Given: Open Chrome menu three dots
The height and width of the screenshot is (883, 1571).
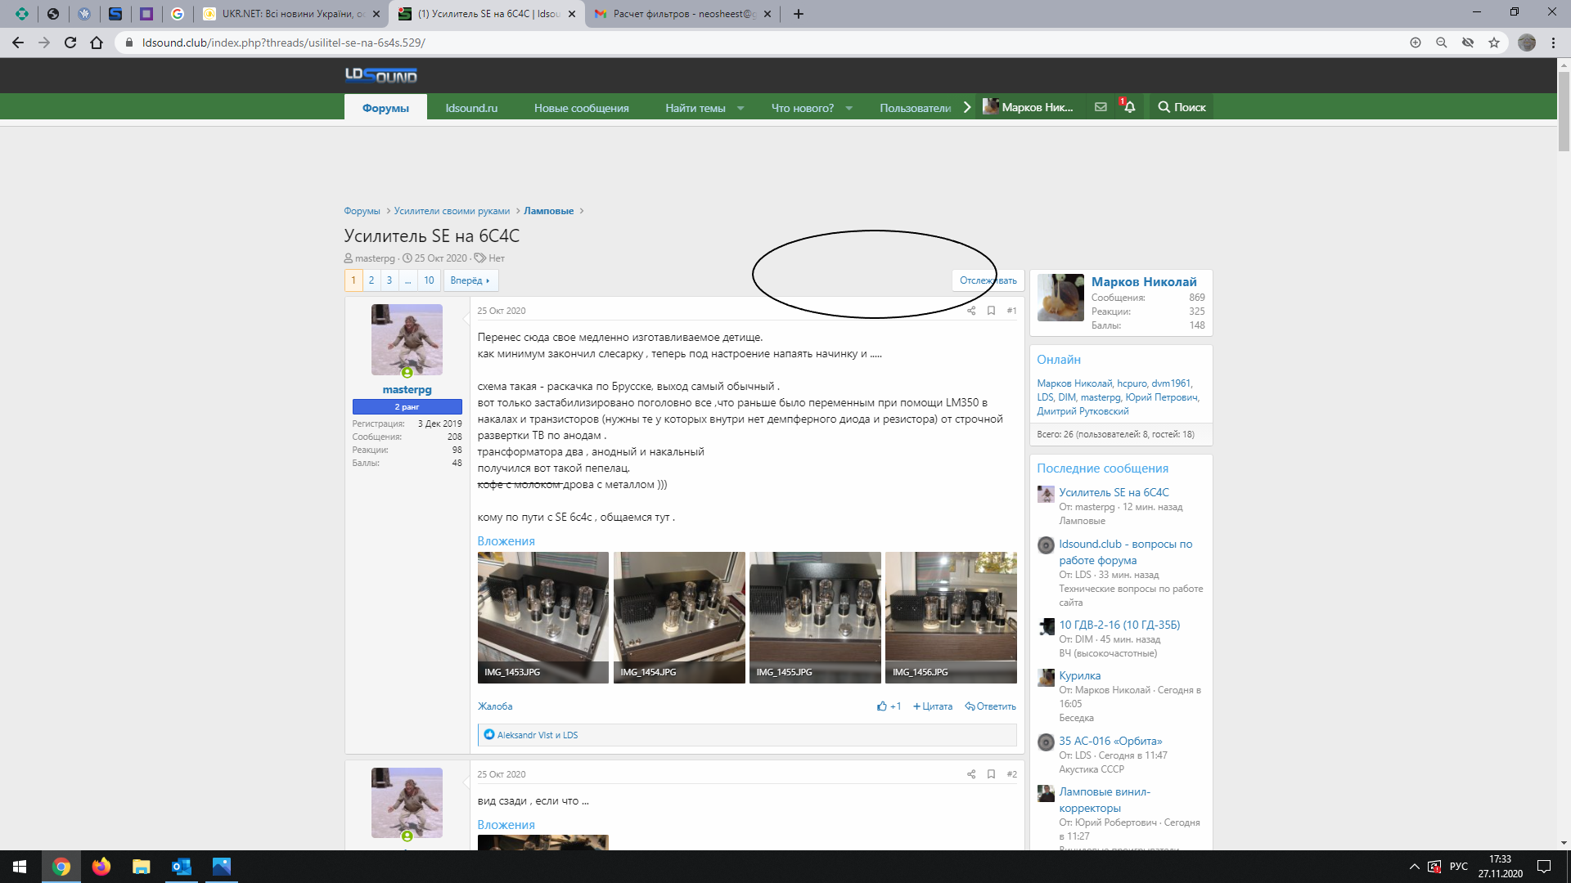Looking at the screenshot, I should [1553, 43].
